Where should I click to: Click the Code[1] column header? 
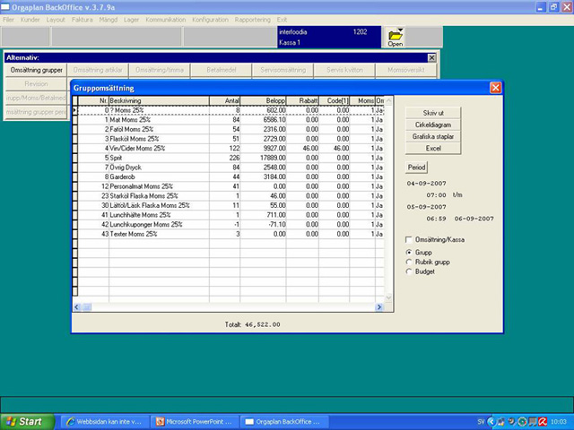(335, 100)
